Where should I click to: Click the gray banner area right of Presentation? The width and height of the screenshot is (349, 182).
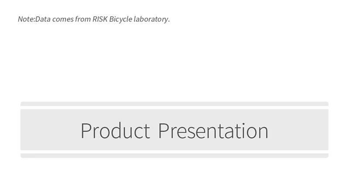click(298, 130)
